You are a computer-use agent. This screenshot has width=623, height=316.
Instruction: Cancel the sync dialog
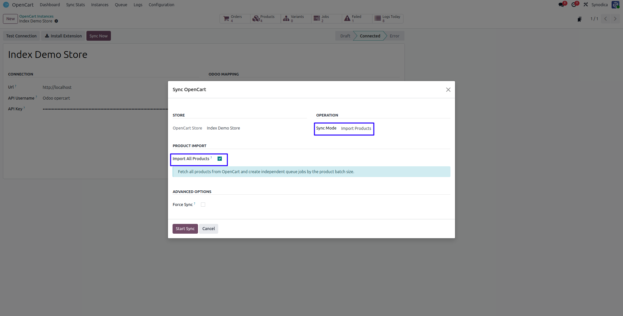pos(208,229)
